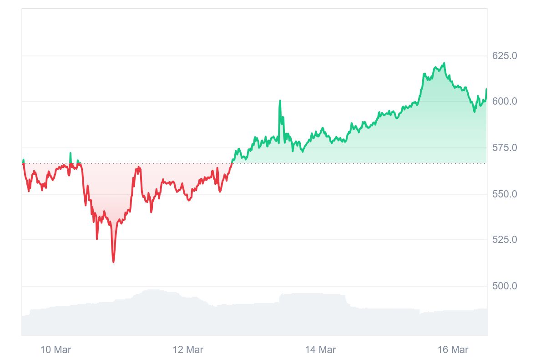Image resolution: width=546 pixels, height=364 pixels.
Task: Click the leftmost start of the price line
Action: (22, 162)
